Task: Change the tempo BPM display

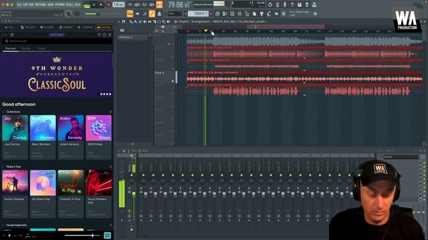Action: click(118, 5)
